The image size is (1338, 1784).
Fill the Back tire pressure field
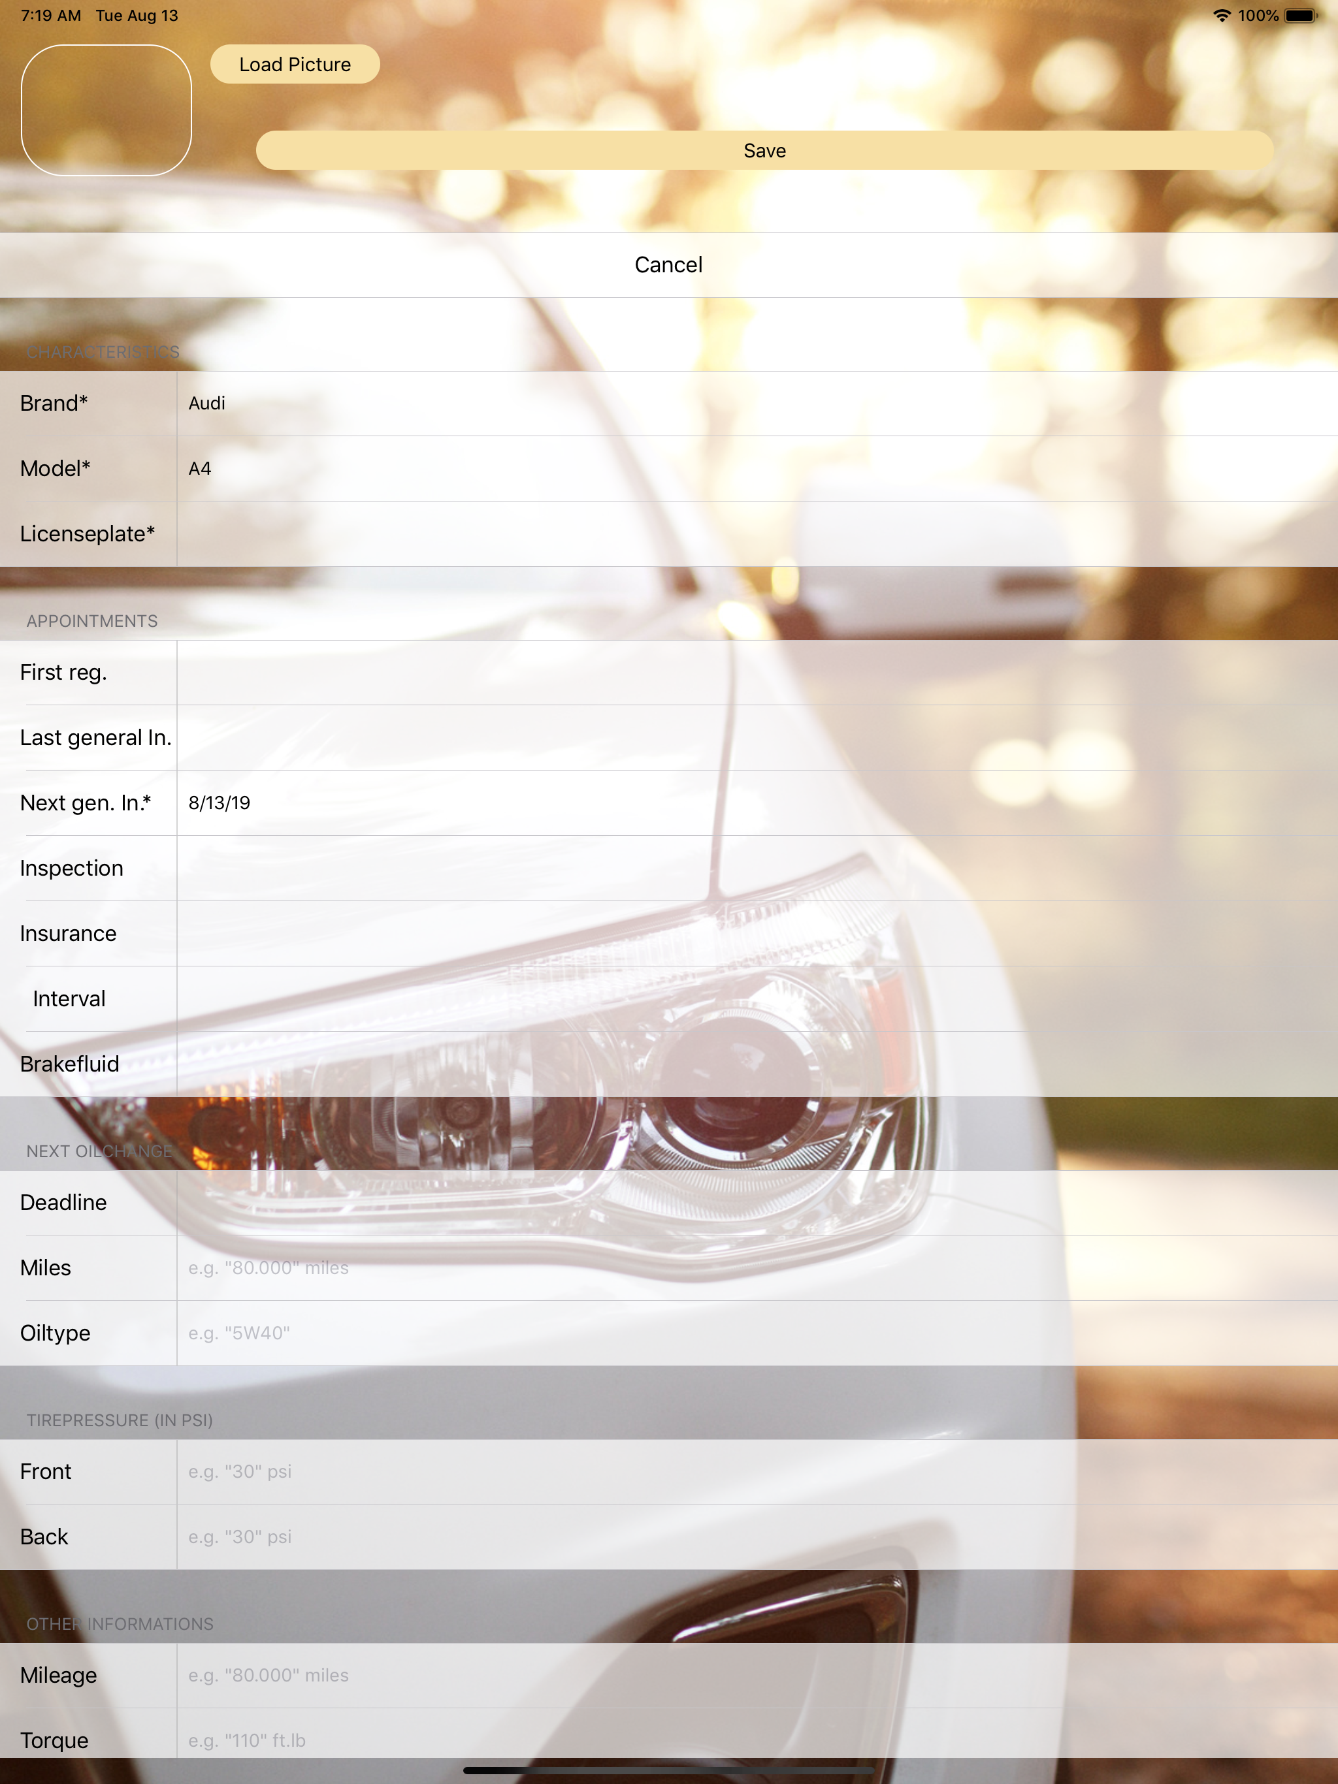pos(757,1537)
